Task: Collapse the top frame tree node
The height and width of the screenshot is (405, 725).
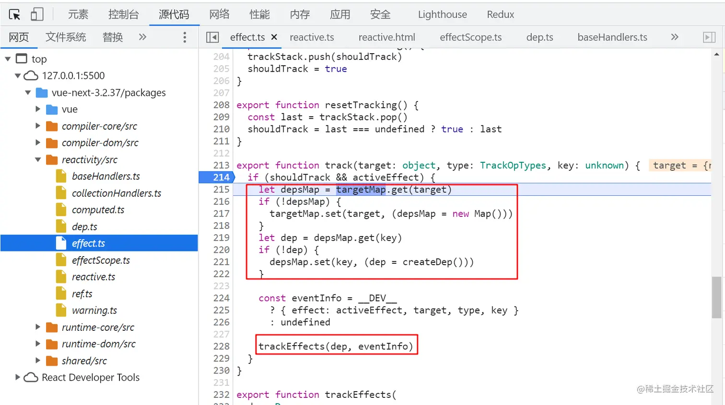Action: pos(8,59)
